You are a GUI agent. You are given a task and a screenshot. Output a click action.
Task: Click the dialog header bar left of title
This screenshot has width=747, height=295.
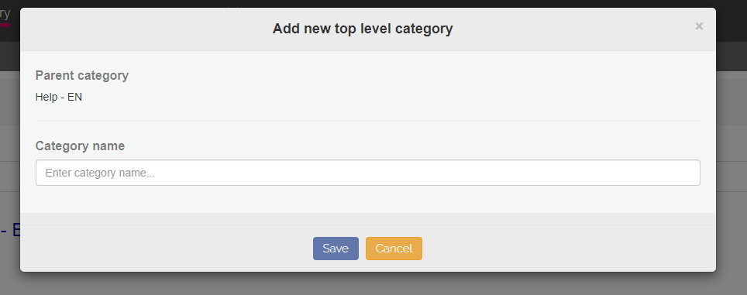point(143,29)
